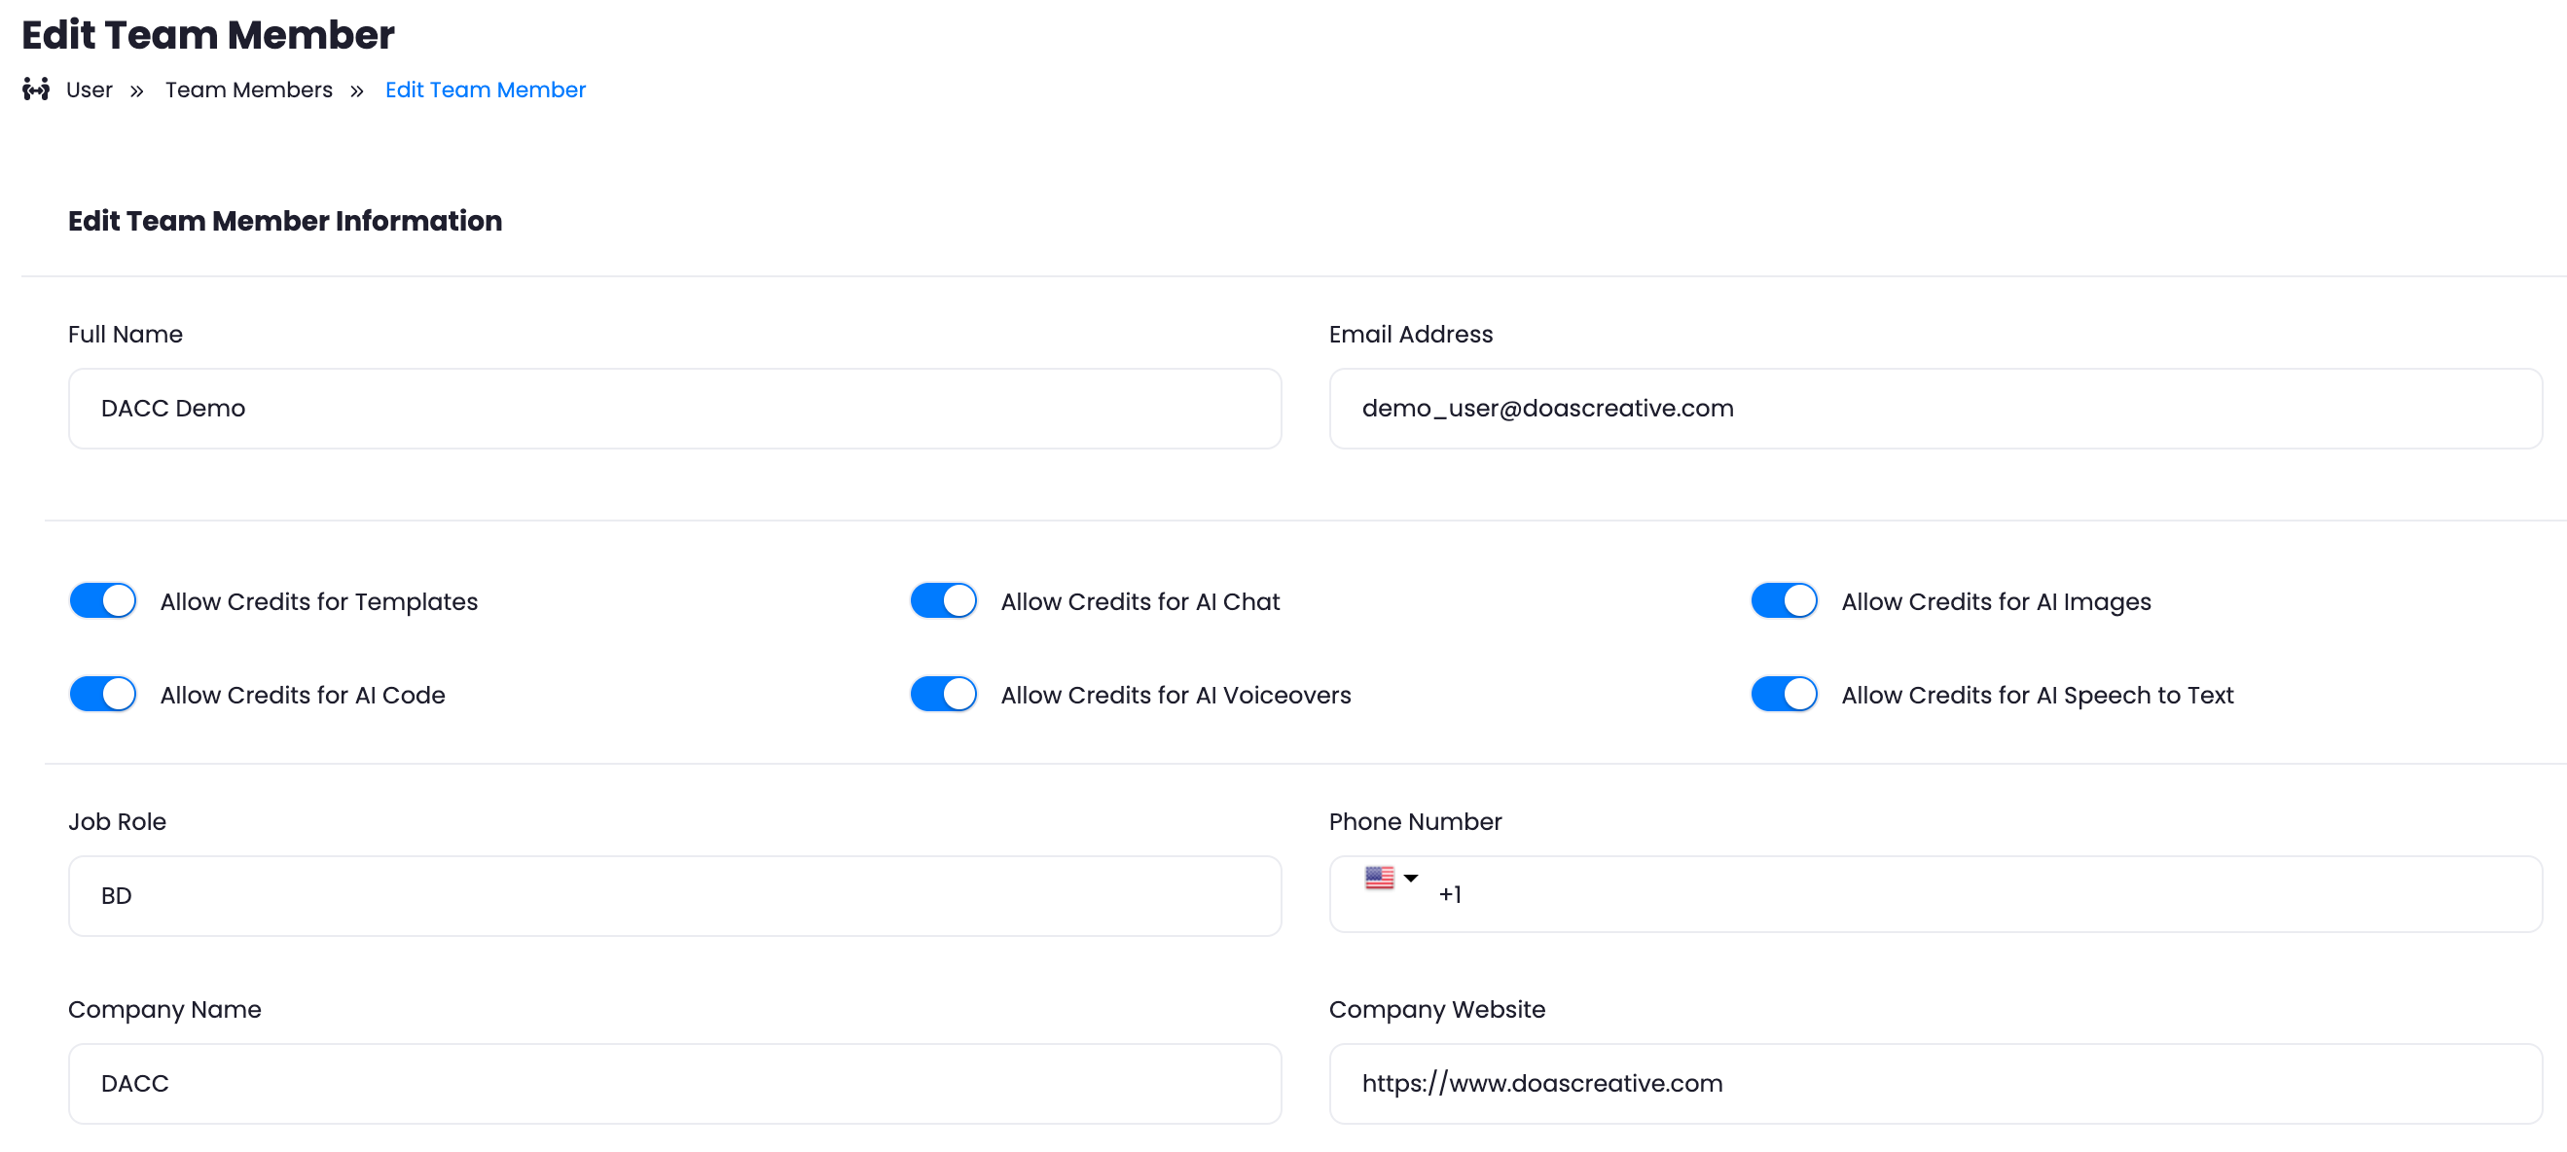The image size is (2567, 1152).
Task: Click the US flag icon
Action: (x=1379, y=877)
